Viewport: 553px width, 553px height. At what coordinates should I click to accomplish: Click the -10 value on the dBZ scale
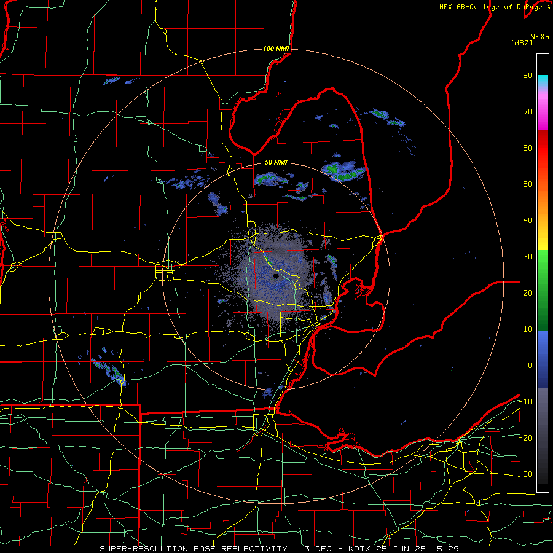tap(525, 402)
